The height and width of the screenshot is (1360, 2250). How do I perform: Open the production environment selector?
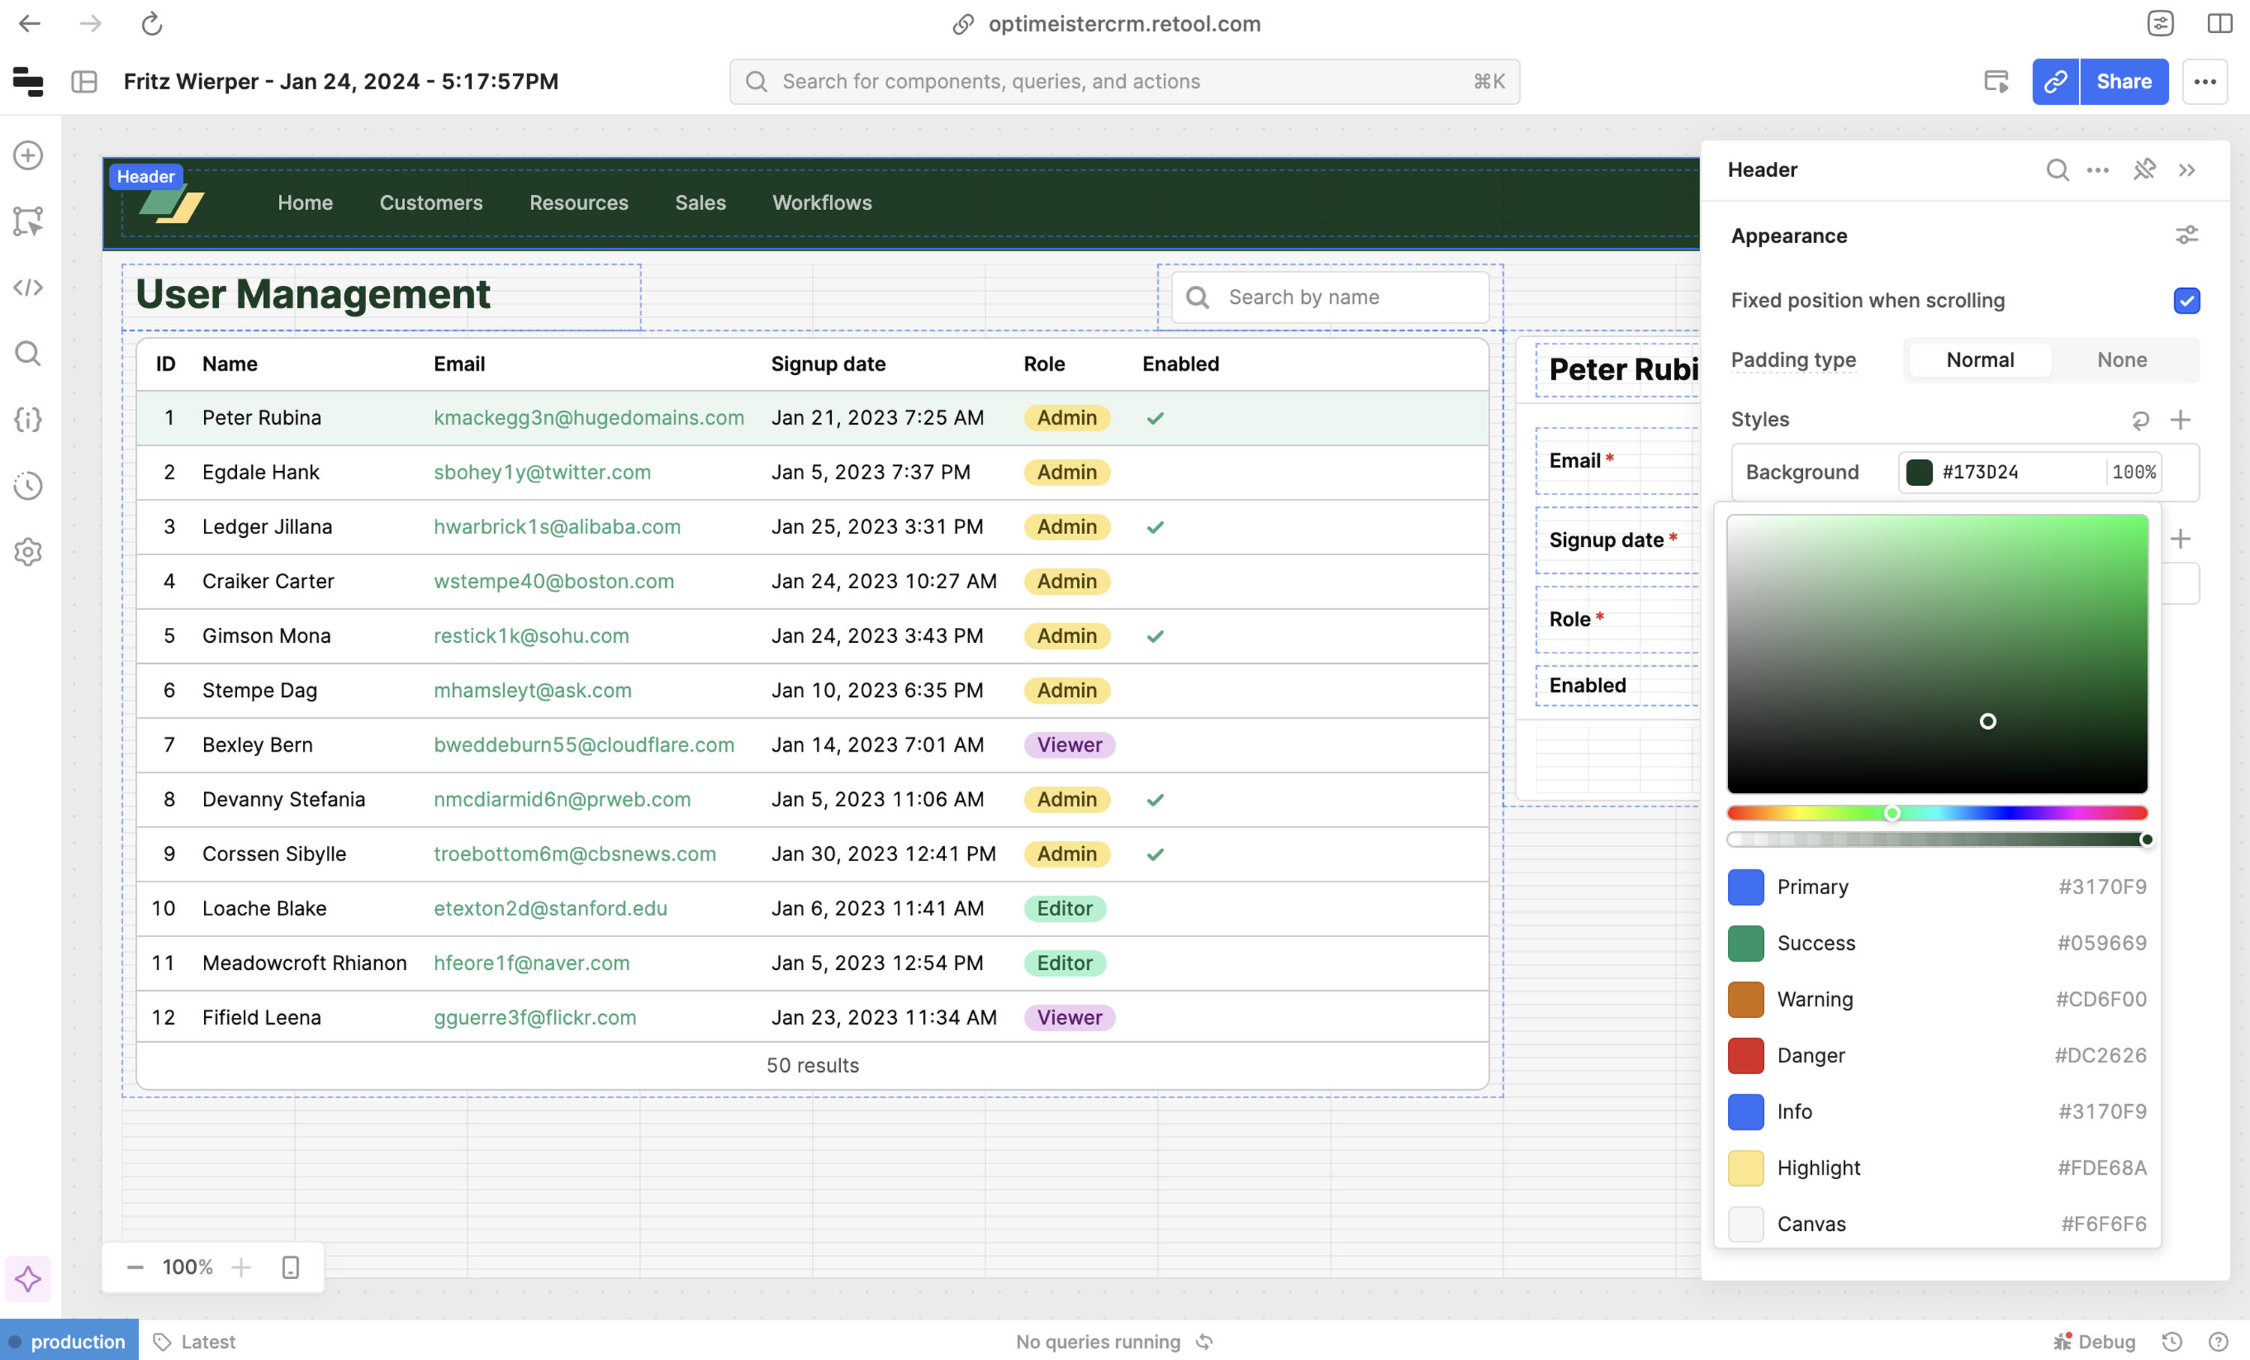(70, 1340)
